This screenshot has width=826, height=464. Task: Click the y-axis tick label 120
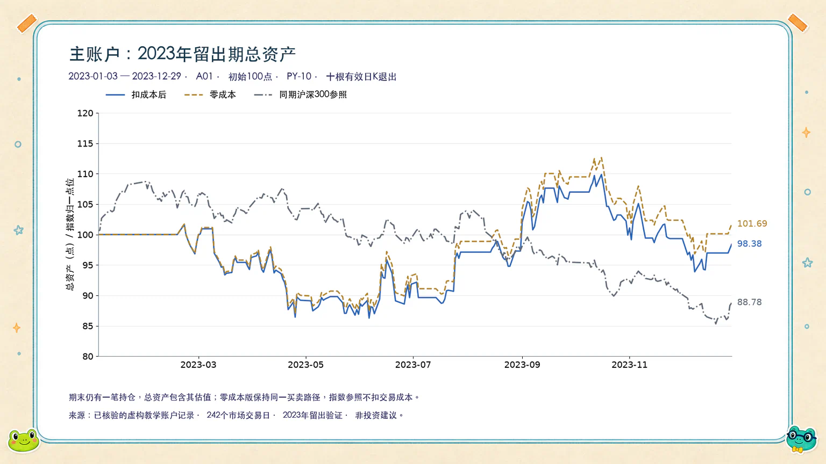85,113
